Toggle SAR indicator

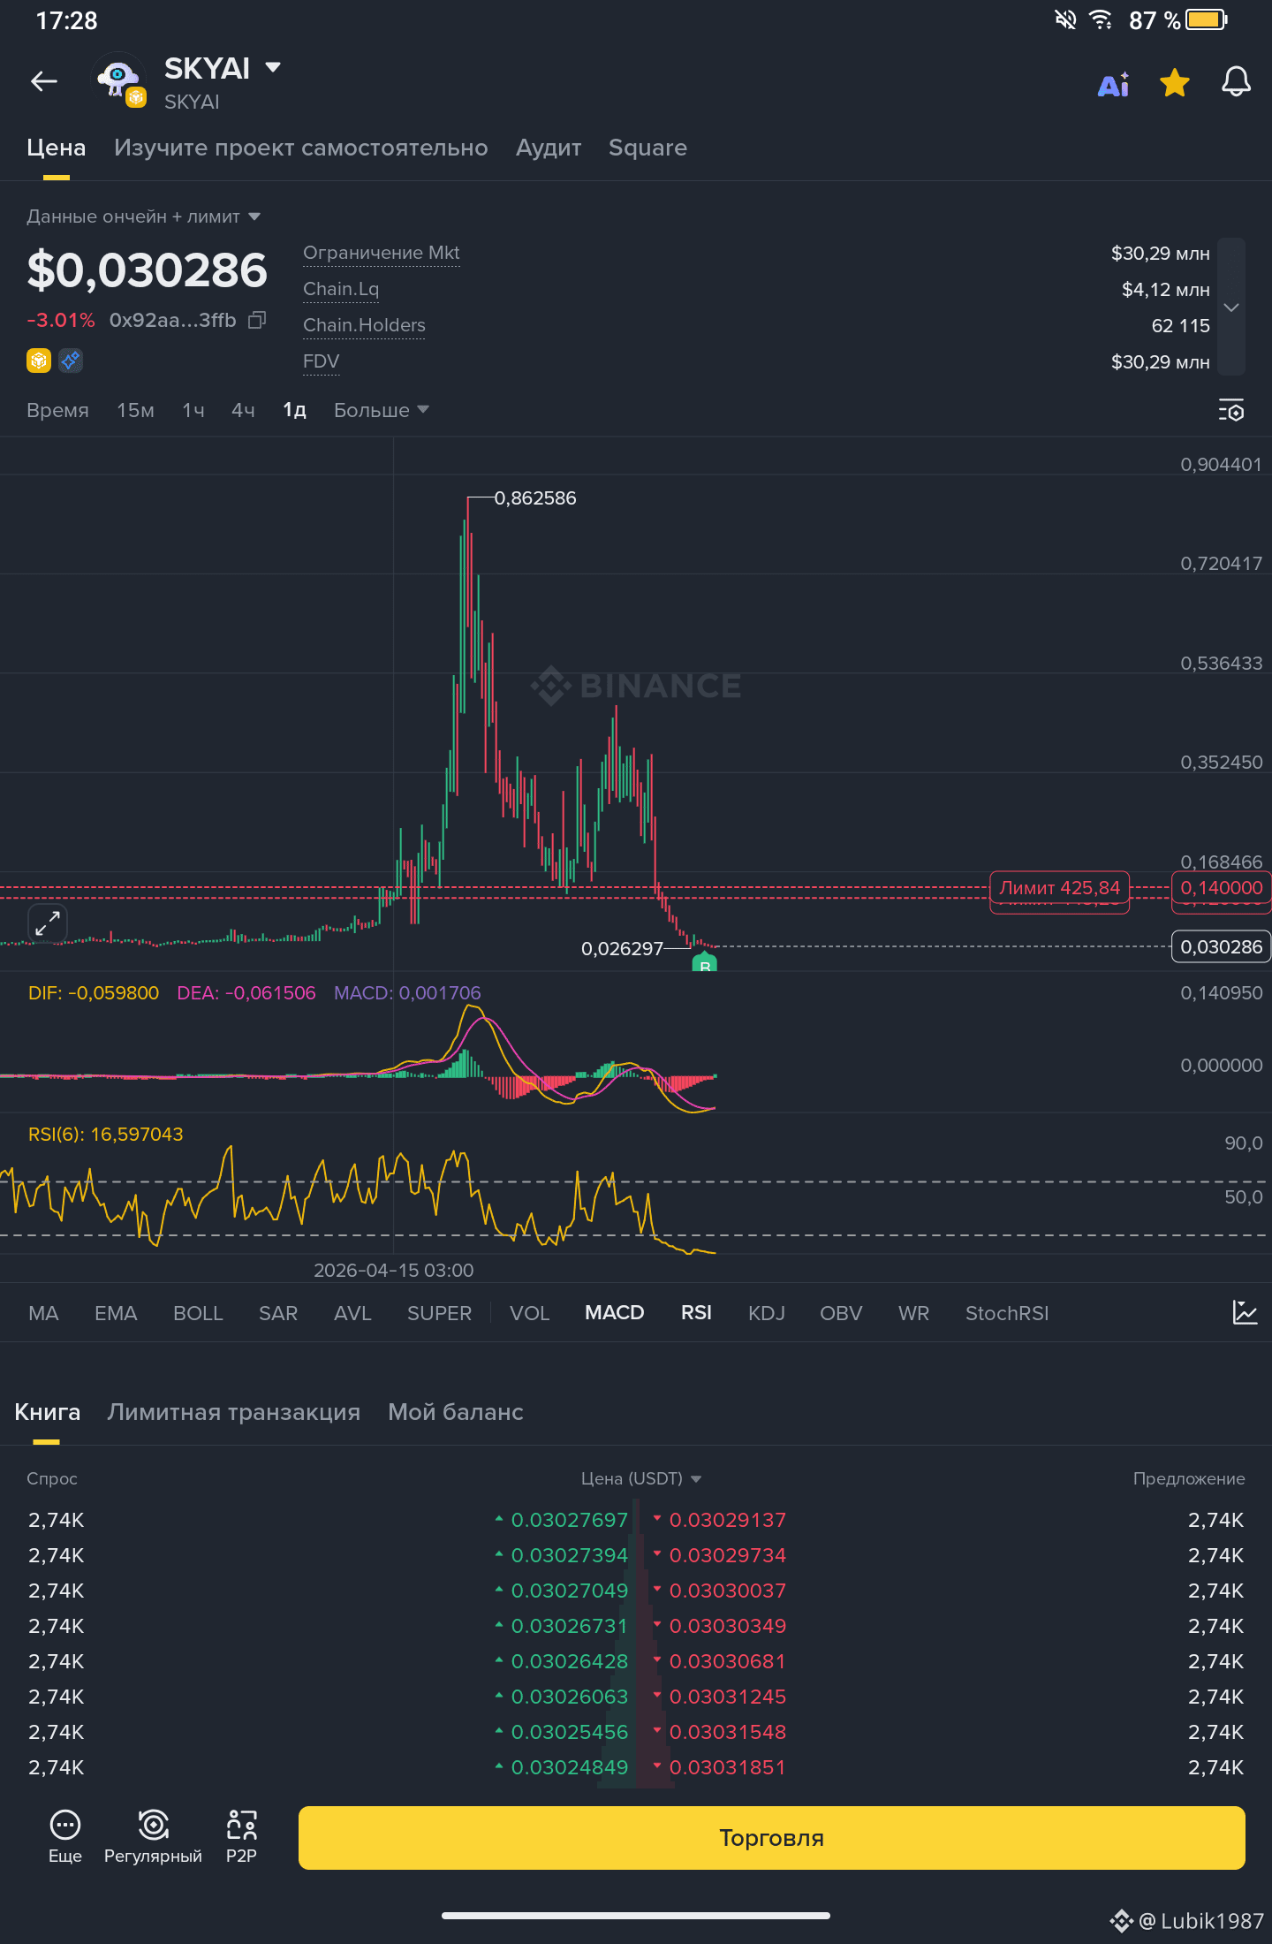point(278,1313)
